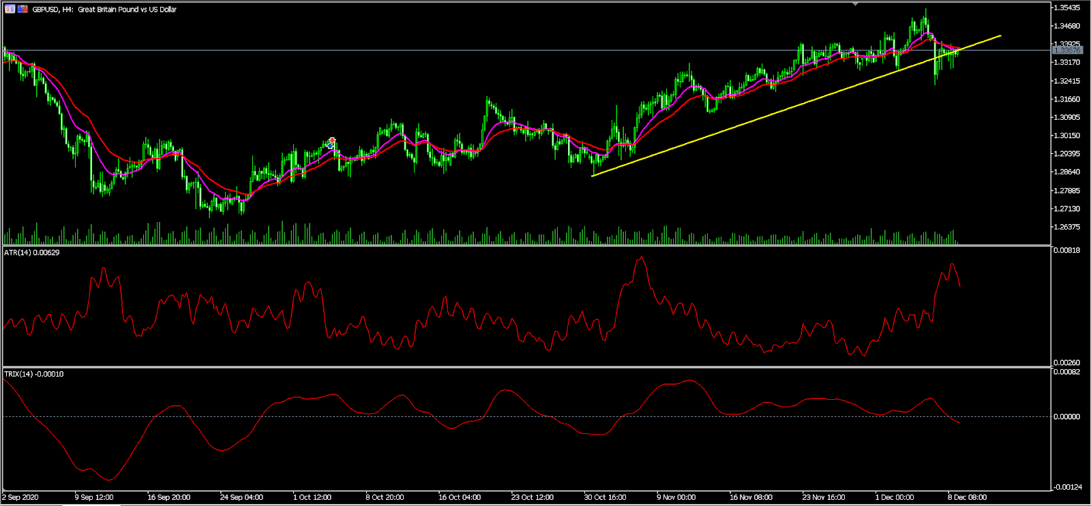
Task: Click the '8 Dec 08:00' time label
Action: pyautogui.click(x=967, y=497)
